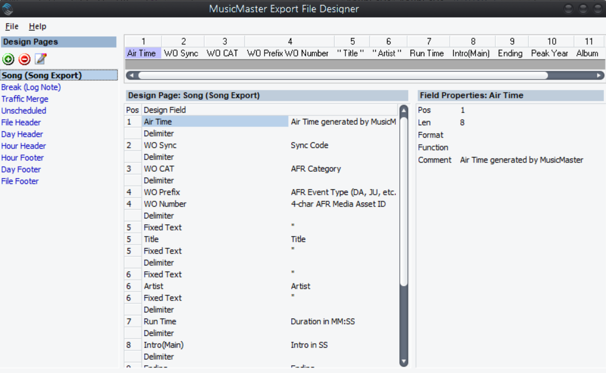606x373 pixels.
Task: Open the Unscheduled design page
Action: 24,111
